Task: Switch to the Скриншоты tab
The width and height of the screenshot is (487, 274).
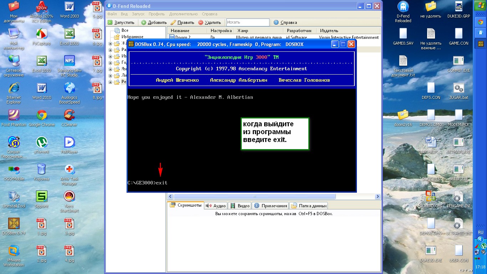Action: tap(185, 205)
